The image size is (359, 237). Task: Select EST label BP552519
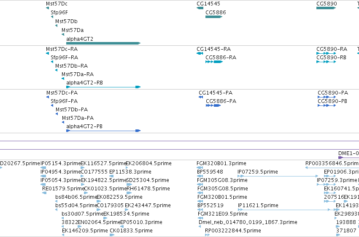pyautogui.click(x=211, y=206)
